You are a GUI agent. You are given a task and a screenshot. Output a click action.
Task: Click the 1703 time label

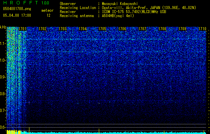62,29
